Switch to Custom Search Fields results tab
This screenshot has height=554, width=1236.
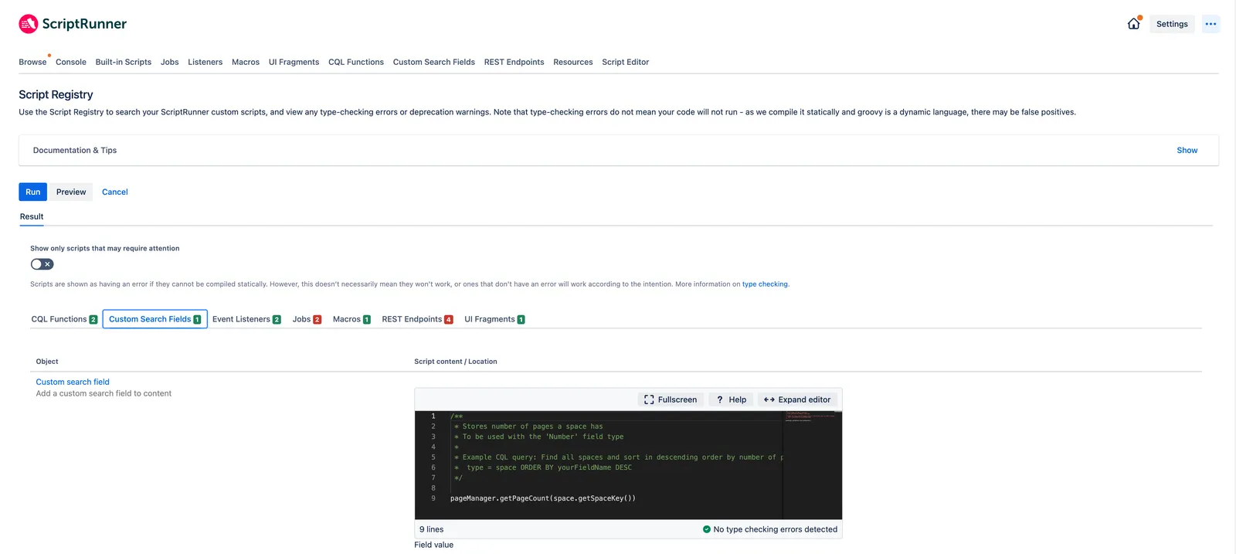(x=154, y=319)
